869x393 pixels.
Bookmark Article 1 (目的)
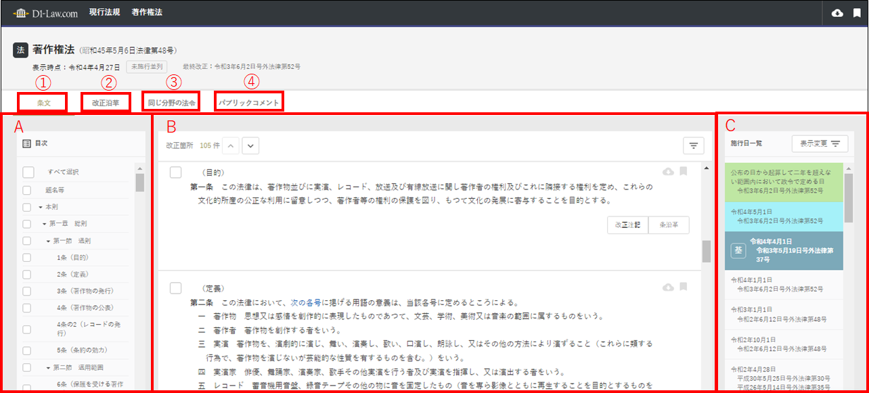point(684,172)
